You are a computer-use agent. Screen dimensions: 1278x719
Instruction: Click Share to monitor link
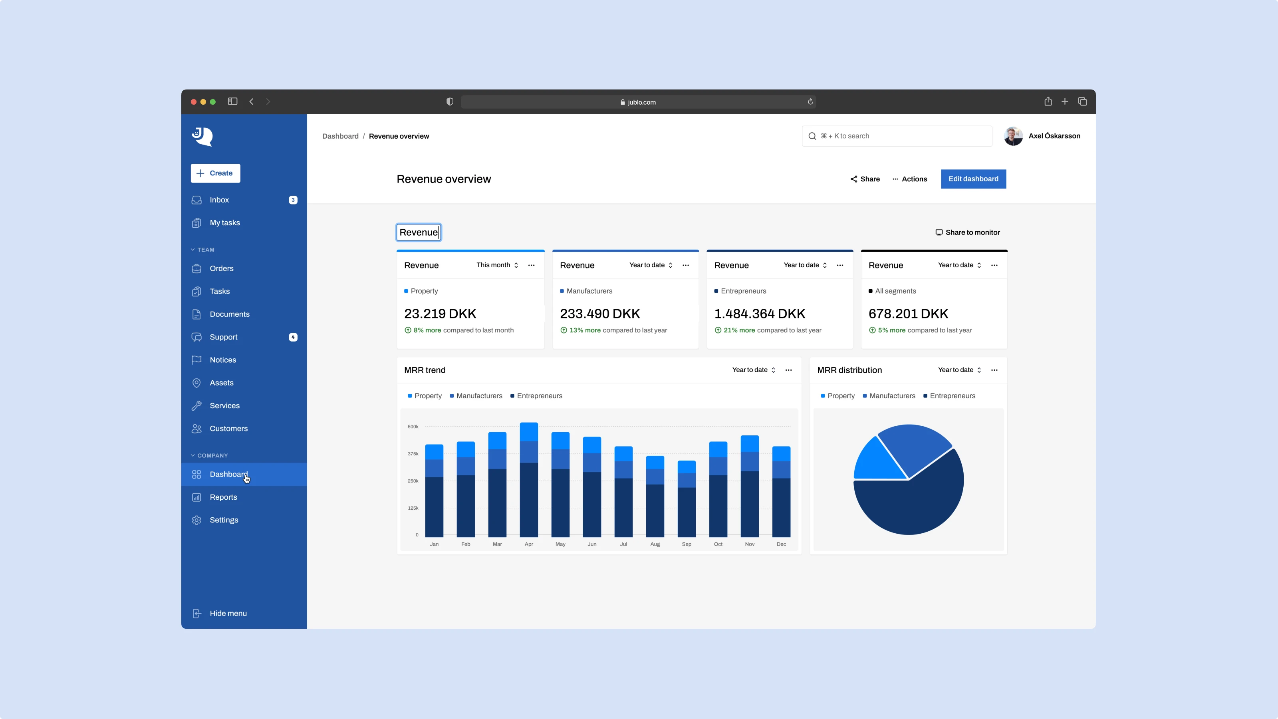(x=967, y=232)
